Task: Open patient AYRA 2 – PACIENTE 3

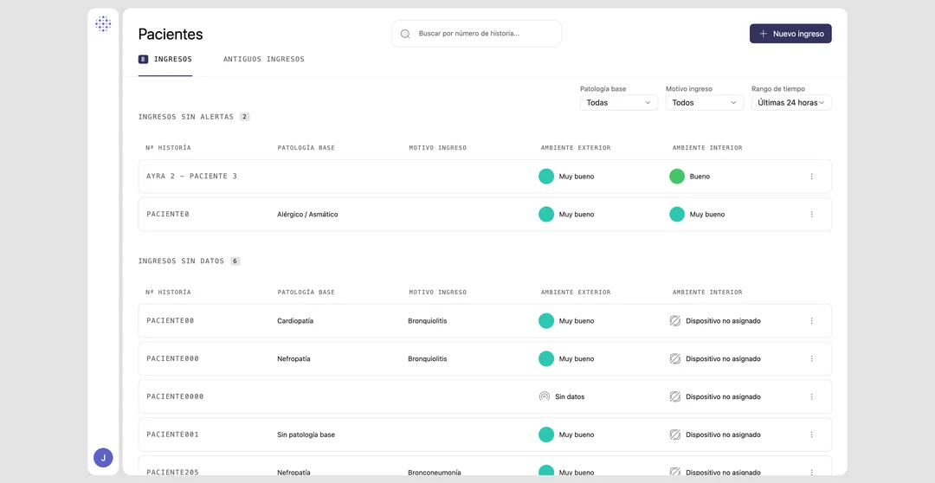Action: [x=485, y=177]
